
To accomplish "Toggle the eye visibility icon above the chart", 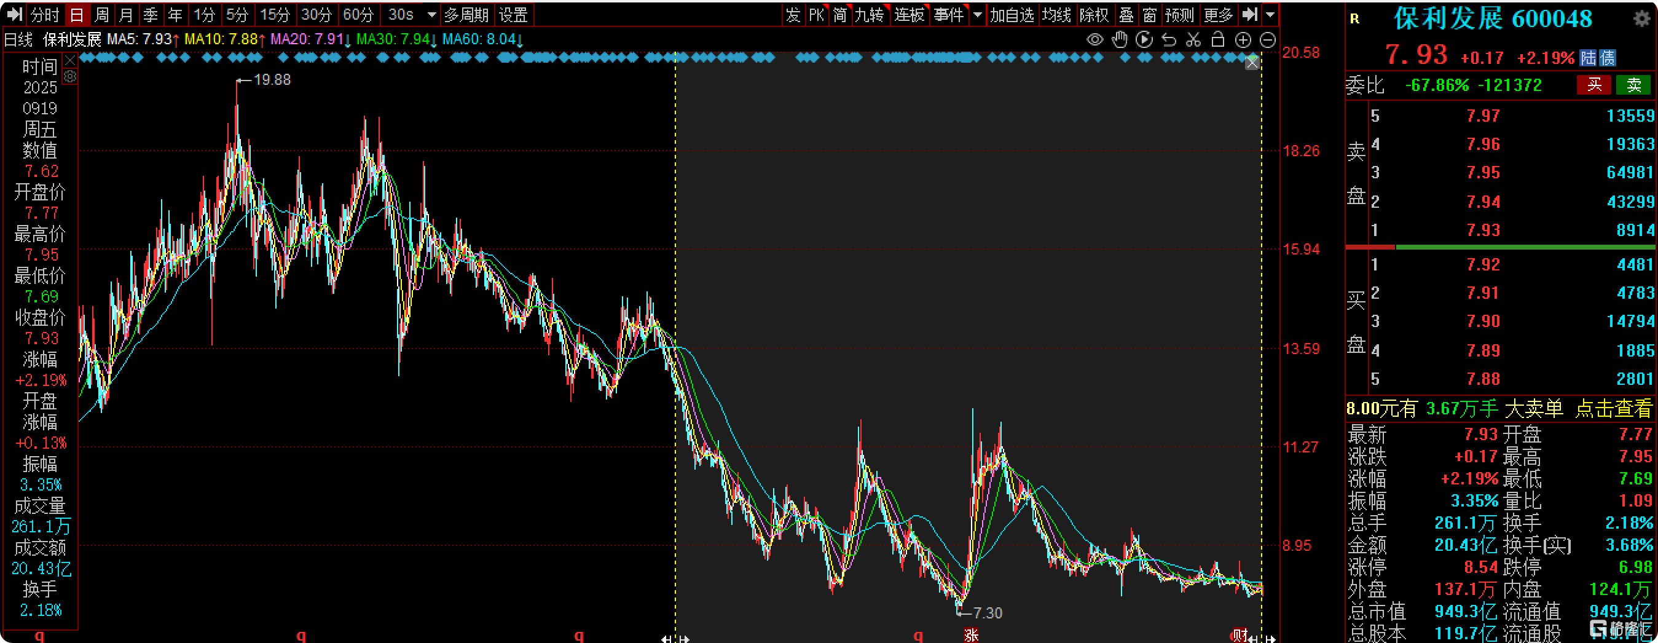I will pyautogui.click(x=1095, y=40).
